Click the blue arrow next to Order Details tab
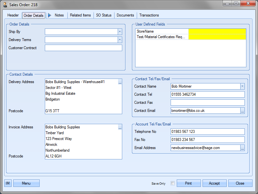 pos(50,15)
